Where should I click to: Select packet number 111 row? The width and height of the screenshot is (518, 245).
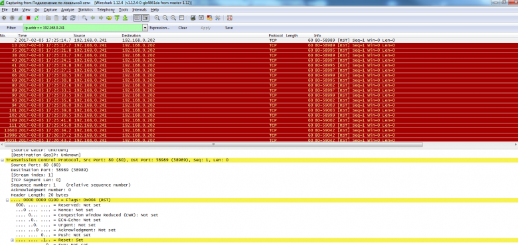pos(259,125)
